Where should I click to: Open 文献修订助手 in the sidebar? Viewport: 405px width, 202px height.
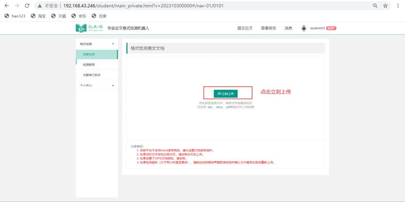92,75
